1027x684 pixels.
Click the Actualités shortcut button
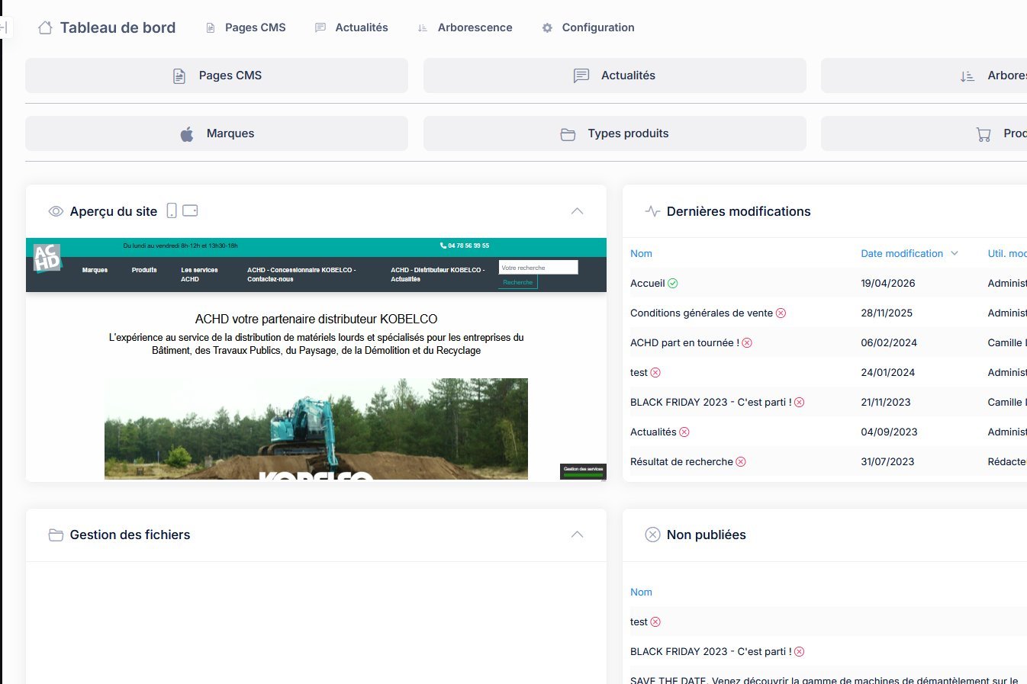(x=615, y=75)
